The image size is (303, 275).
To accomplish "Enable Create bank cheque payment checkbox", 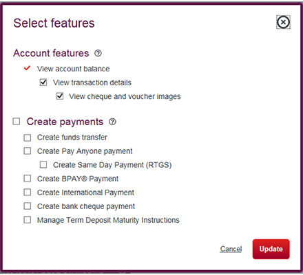I will pyautogui.click(x=28, y=206).
